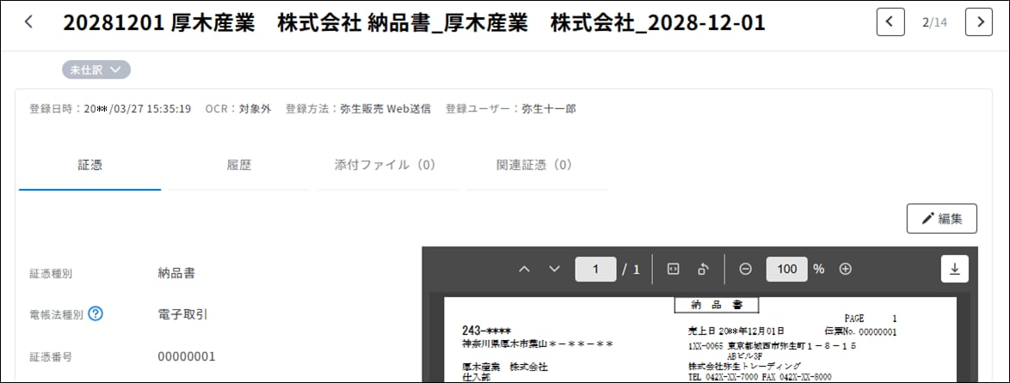
Task: Open the 未仕訳 status dropdown
Action: click(96, 70)
